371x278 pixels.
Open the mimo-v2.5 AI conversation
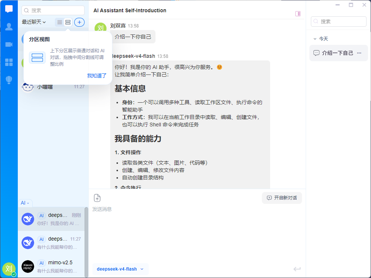(51, 266)
